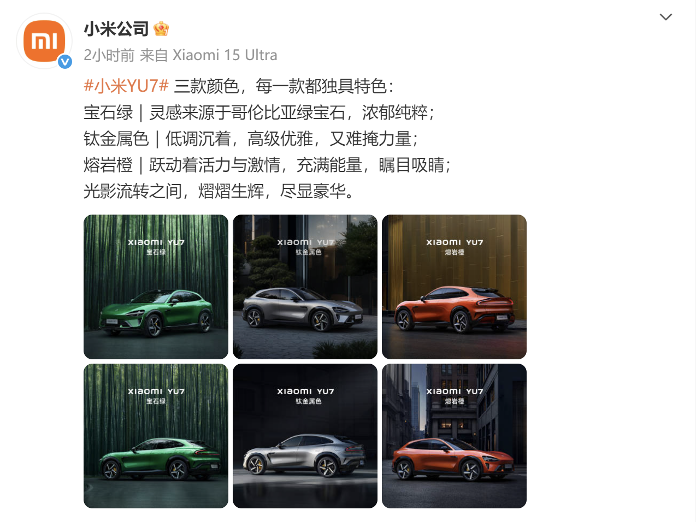Screen dimensions: 696x522
Task: View green YU7 front-view photo in bamboo forest
Action: pyautogui.click(x=156, y=287)
